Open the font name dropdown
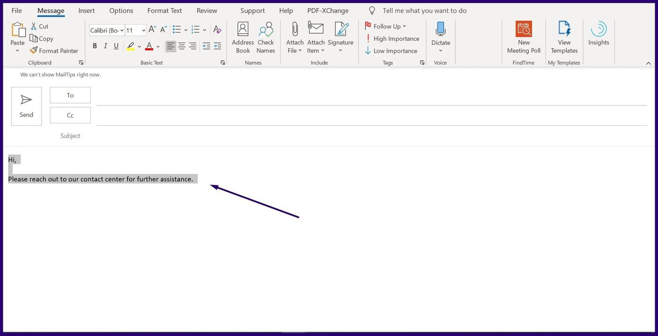Image resolution: width=658 pixels, height=336 pixels. coord(122,30)
